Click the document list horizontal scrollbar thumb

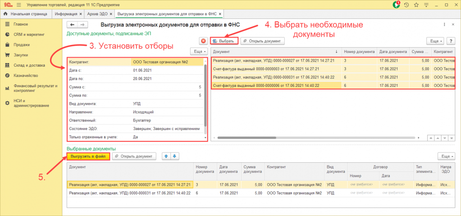coord(247,138)
